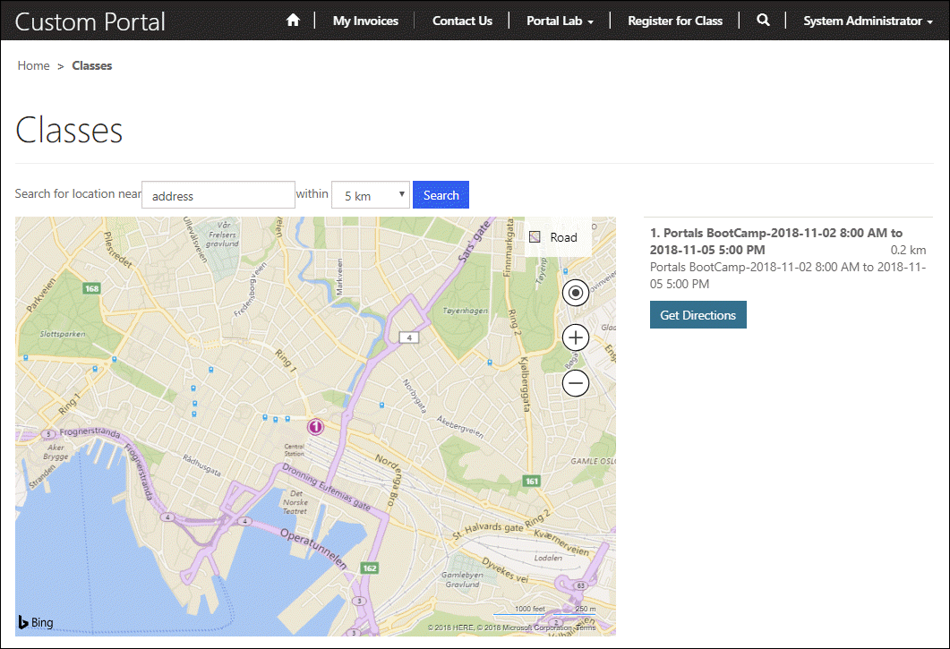Click the blue Search button
This screenshot has width=950, height=649.
pyautogui.click(x=441, y=195)
